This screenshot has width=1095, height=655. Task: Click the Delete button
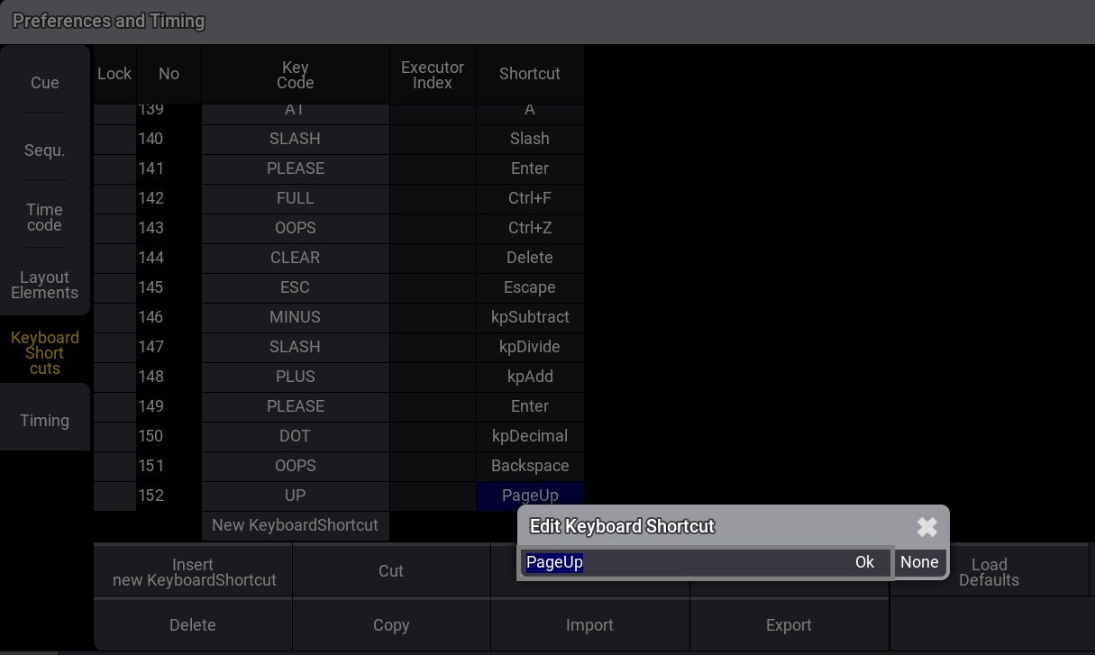coord(193,625)
